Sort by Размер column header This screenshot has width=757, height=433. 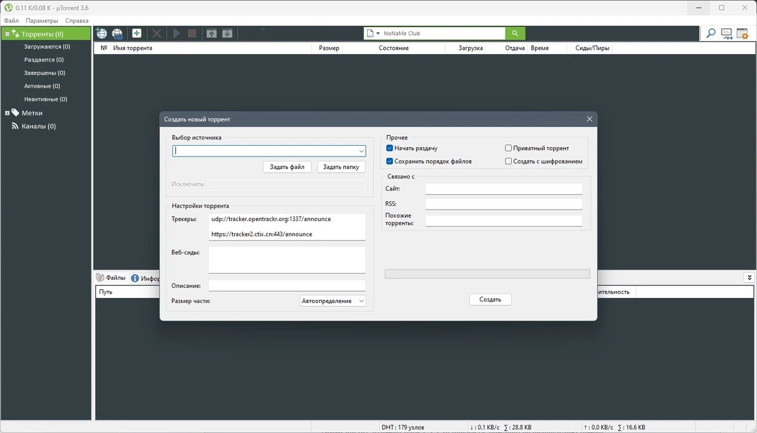click(x=328, y=48)
